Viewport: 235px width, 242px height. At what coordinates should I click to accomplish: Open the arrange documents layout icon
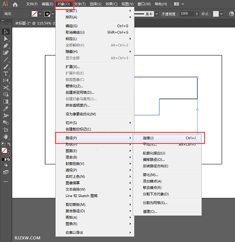[x=176, y=4]
